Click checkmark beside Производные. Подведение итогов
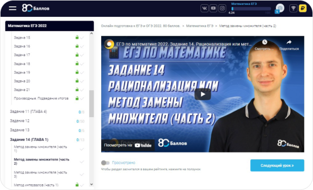The image size is (313, 190). pos(82,99)
